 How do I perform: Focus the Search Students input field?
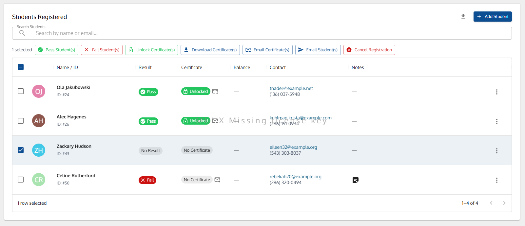click(x=262, y=33)
